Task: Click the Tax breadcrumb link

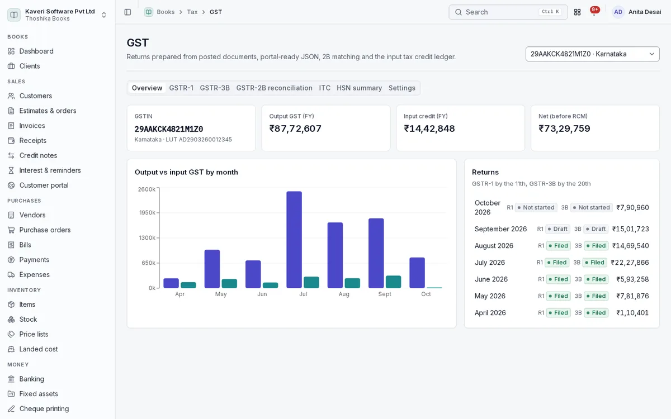Action: pyautogui.click(x=192, y=12)
